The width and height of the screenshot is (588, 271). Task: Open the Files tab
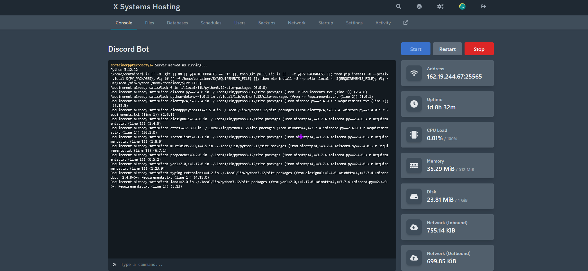click(x=149, y=23)
